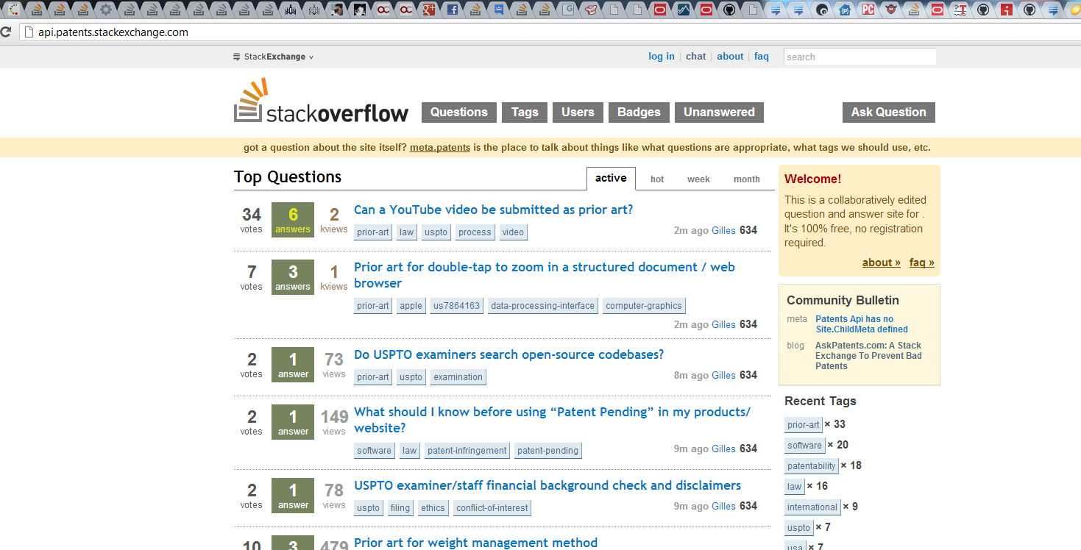The height and width of the screenshot is (550, 1081).
Task: Go to the Badges page
Action: tap(639, 113)
